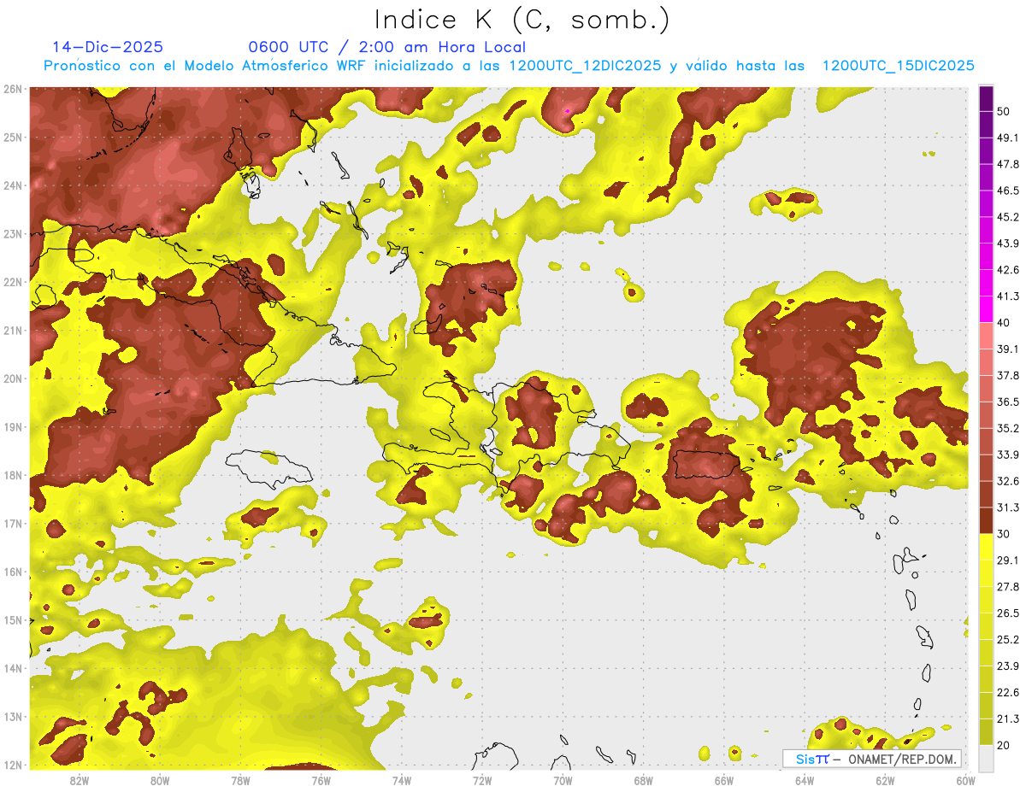Click the '82W' longitude label

80,781
